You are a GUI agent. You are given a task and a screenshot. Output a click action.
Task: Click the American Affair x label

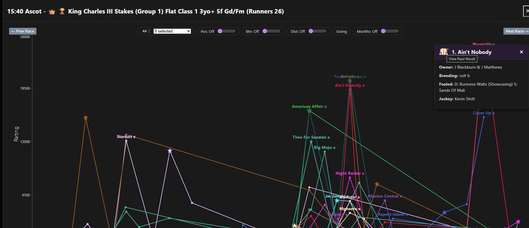click(309, 107)
